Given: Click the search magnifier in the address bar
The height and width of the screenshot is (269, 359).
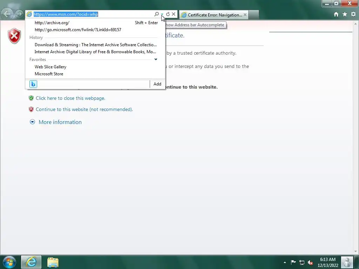Looking at the screenshot, I should click(x=157, y=14).
